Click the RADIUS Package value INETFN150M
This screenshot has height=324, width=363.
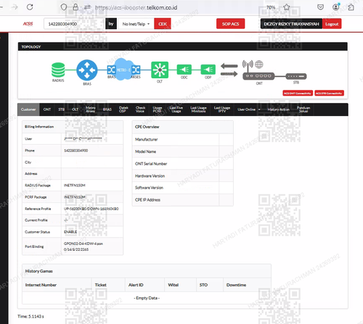pos(75,186)
